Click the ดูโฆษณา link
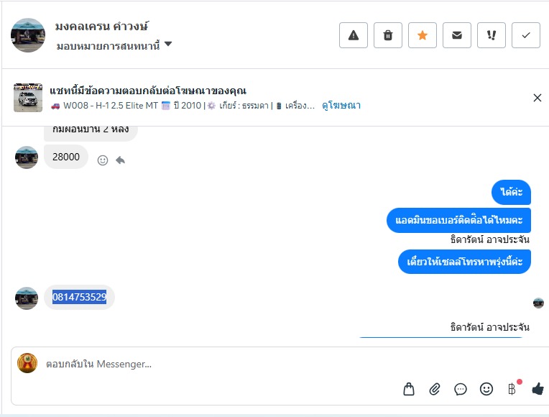This screenshot has width=549, height=417. [341, 106]
